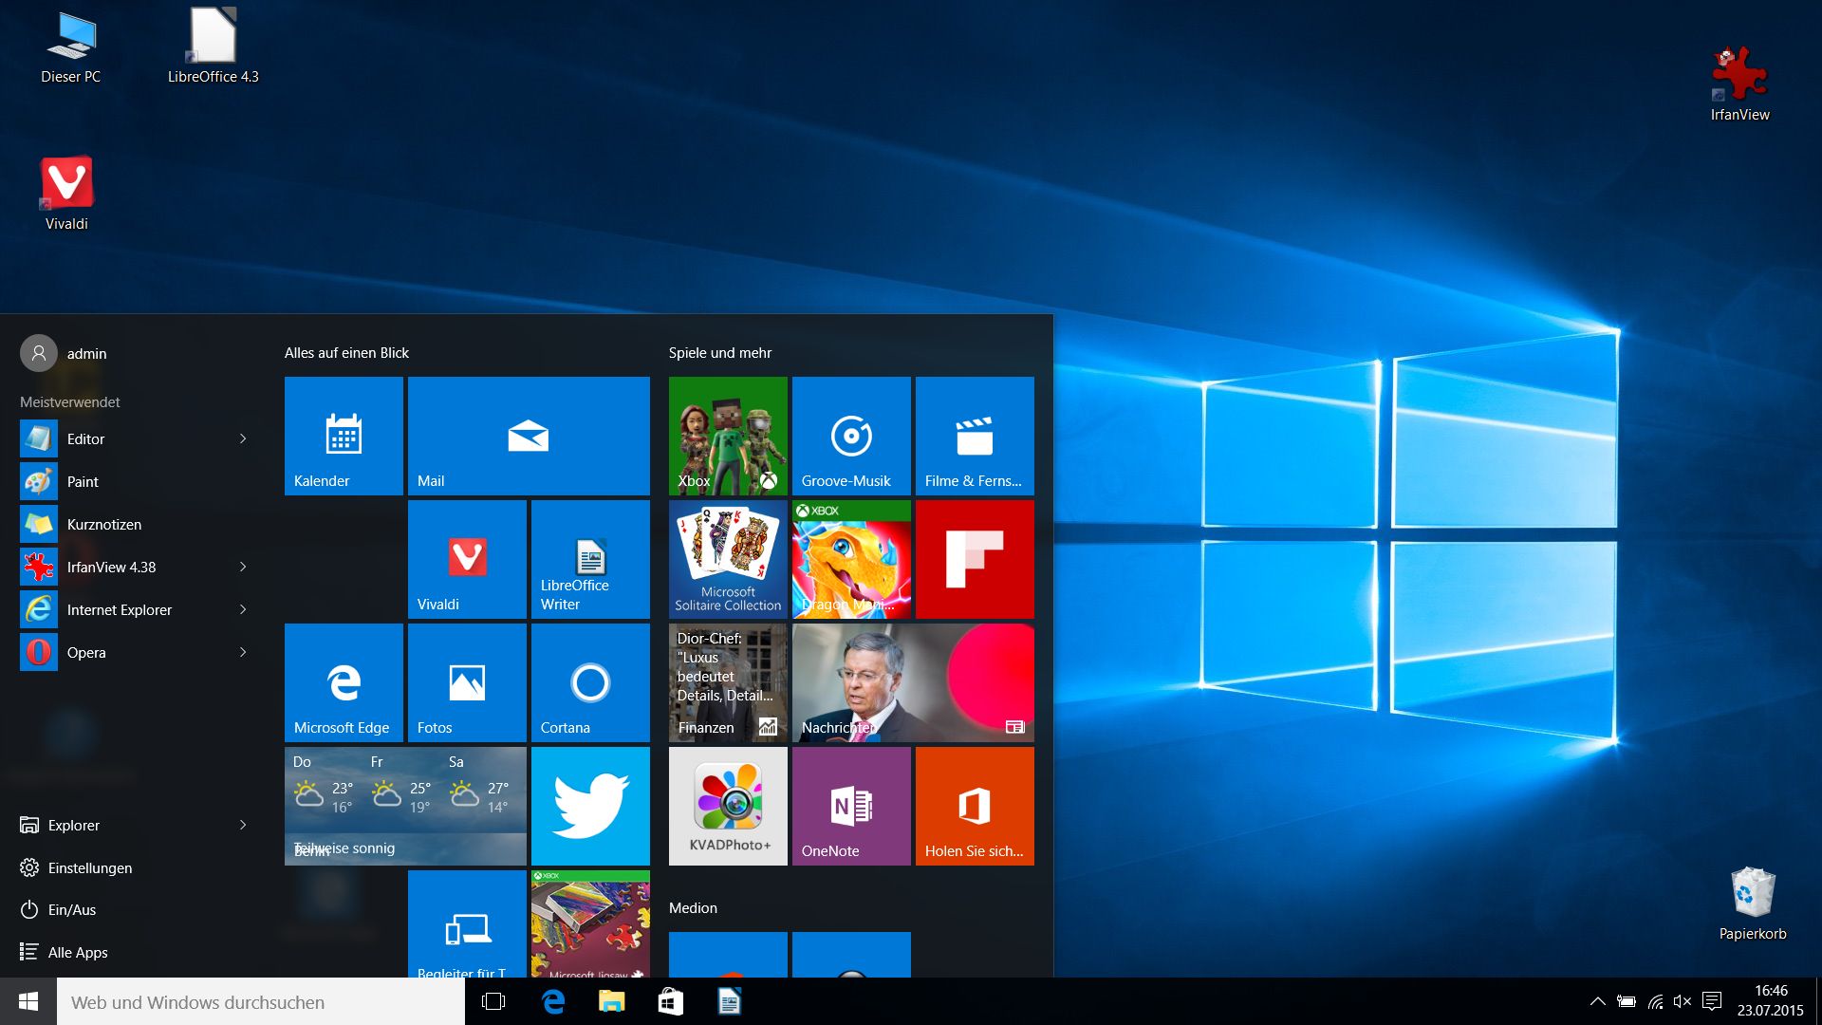Click the Windows Start button
Screen dimensions: 1822x1025
[28, 1001]
